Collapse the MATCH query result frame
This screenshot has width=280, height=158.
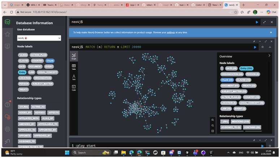click(260, 41)
